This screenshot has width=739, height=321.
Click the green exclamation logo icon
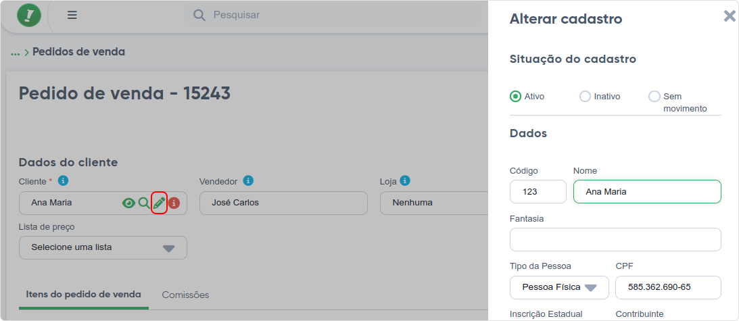[x=29, y=15]
